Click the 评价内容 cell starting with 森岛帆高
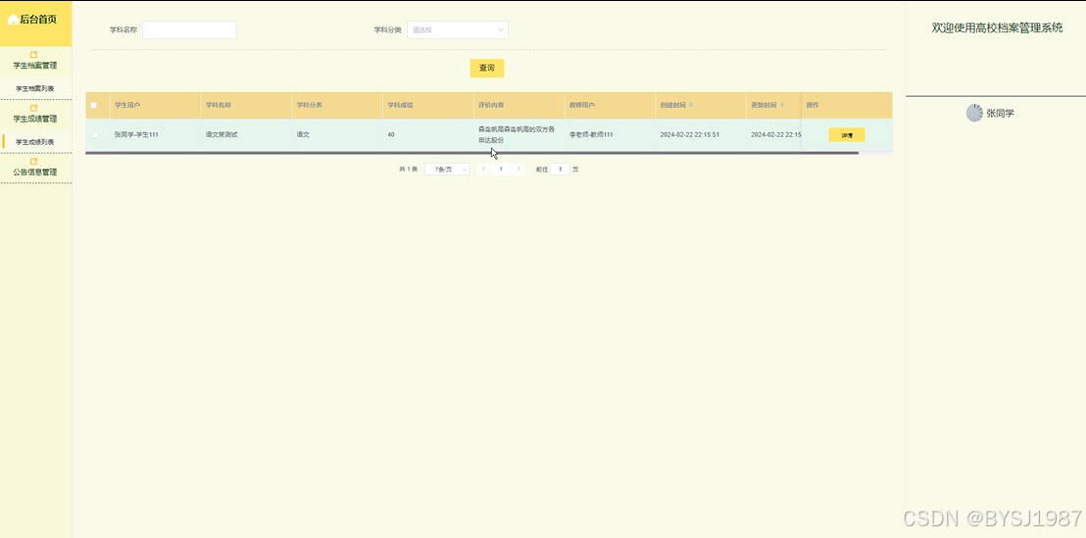 click(517, 134)
